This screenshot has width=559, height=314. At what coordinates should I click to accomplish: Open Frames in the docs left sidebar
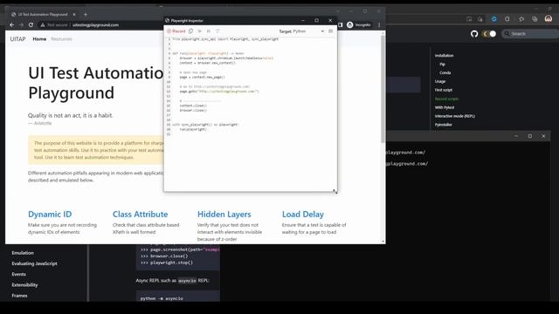pos(19,296)
